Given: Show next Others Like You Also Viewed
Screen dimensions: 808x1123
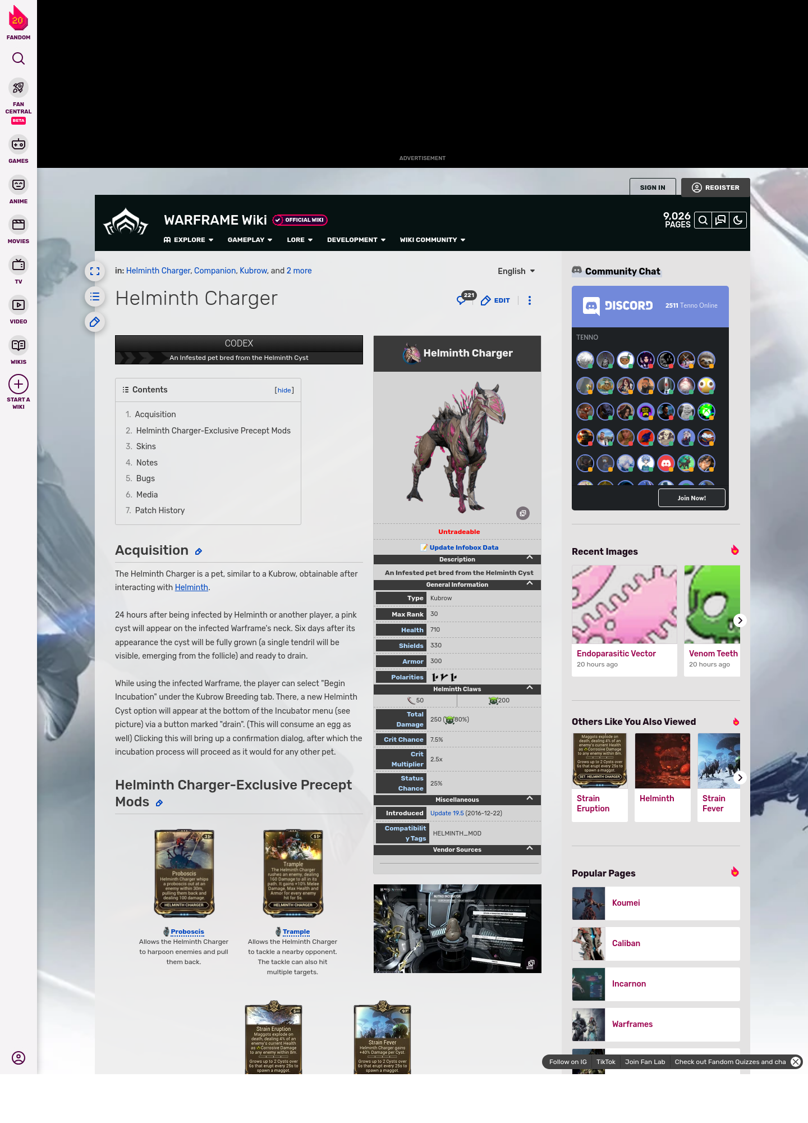Looking at the screenshot, I should [x=740, y=778].
